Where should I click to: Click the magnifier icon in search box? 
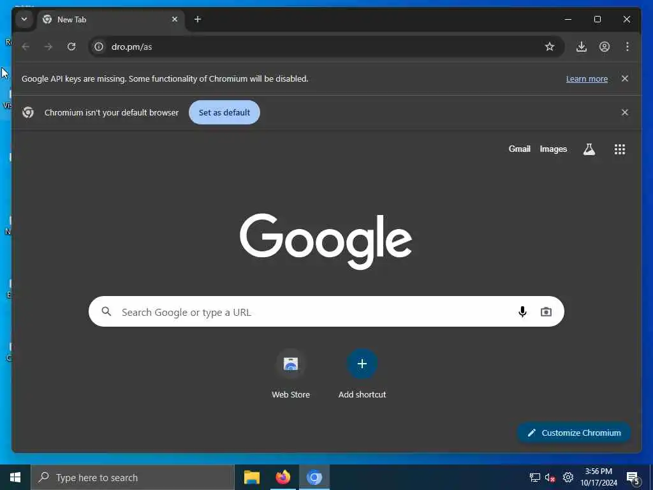pos(106,311)
